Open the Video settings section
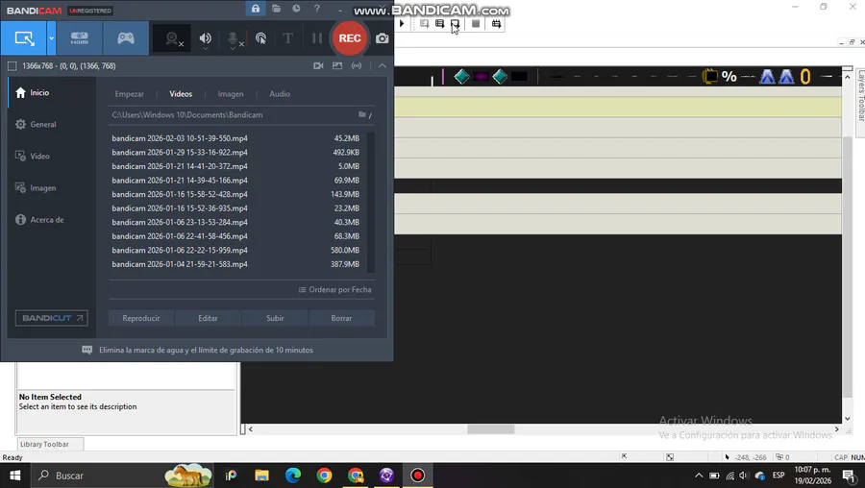Viewport: 865px width, 488px height. click(x=52, y=156)
